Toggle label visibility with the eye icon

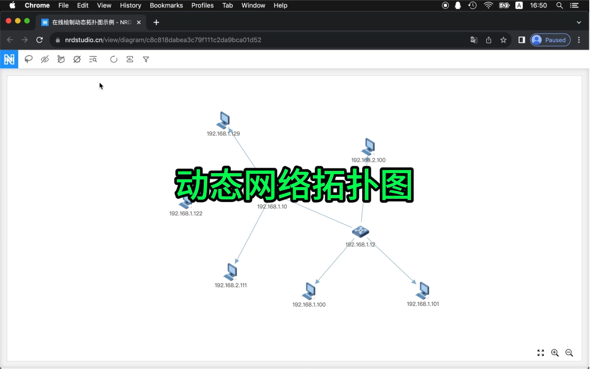pyautogui.click(x=45, y=59)
